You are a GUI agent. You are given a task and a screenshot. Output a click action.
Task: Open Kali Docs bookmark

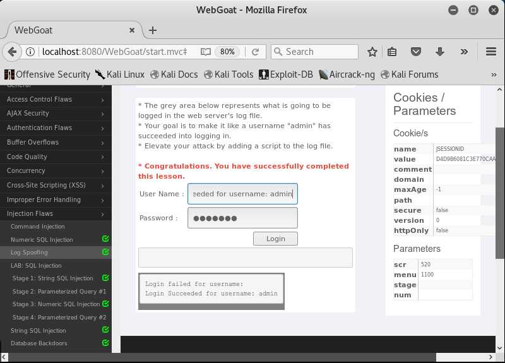tap(174, 74)
